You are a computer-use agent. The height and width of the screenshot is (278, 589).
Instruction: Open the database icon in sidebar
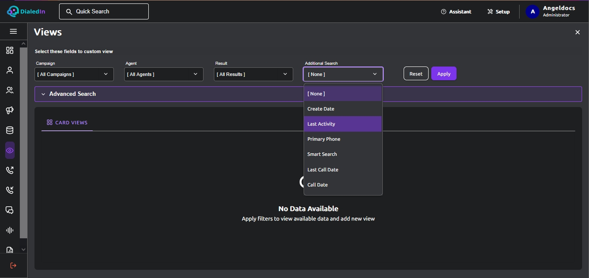[x=9, y=130]
